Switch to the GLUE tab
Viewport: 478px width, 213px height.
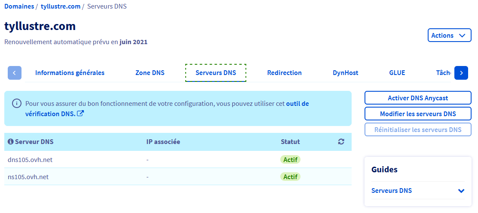[x=397, y=73]
